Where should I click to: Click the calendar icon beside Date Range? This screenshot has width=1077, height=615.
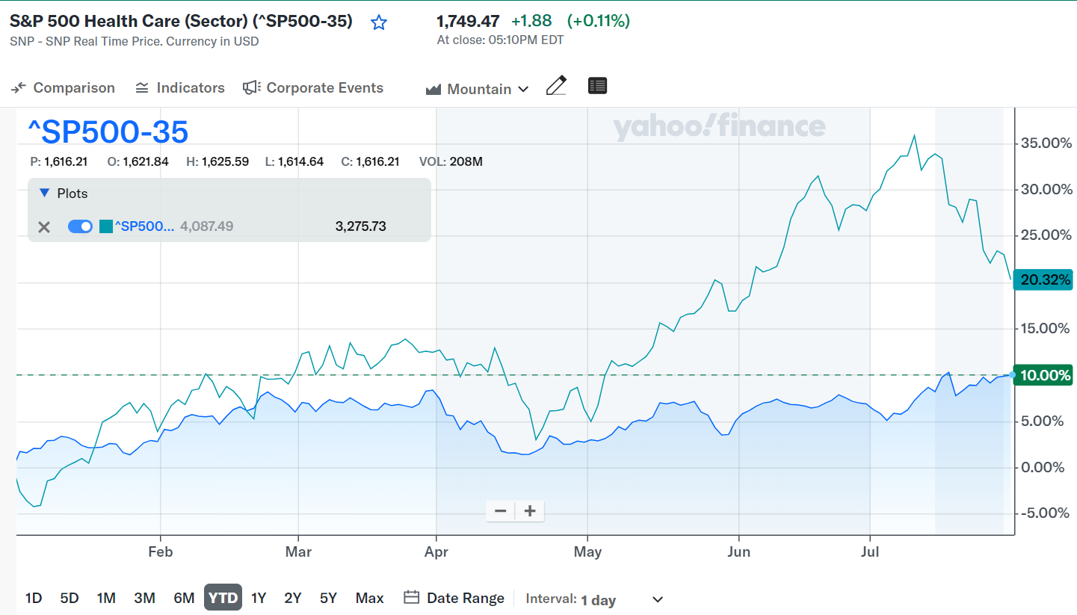tap(411, 597)
